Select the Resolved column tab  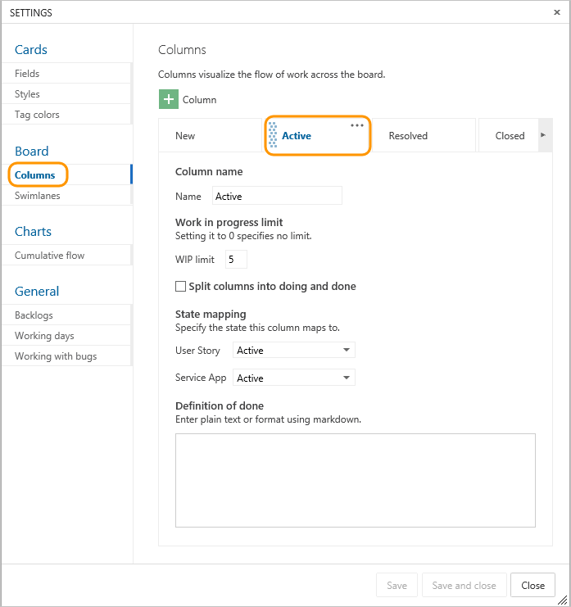[424, 135]
